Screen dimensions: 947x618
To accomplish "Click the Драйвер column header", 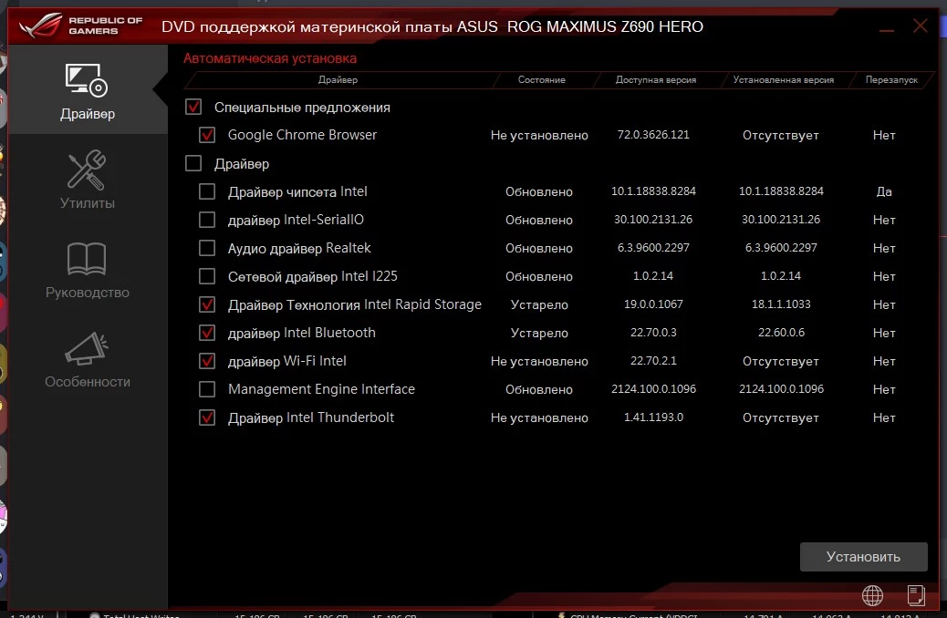I will [x=338, y=79].
